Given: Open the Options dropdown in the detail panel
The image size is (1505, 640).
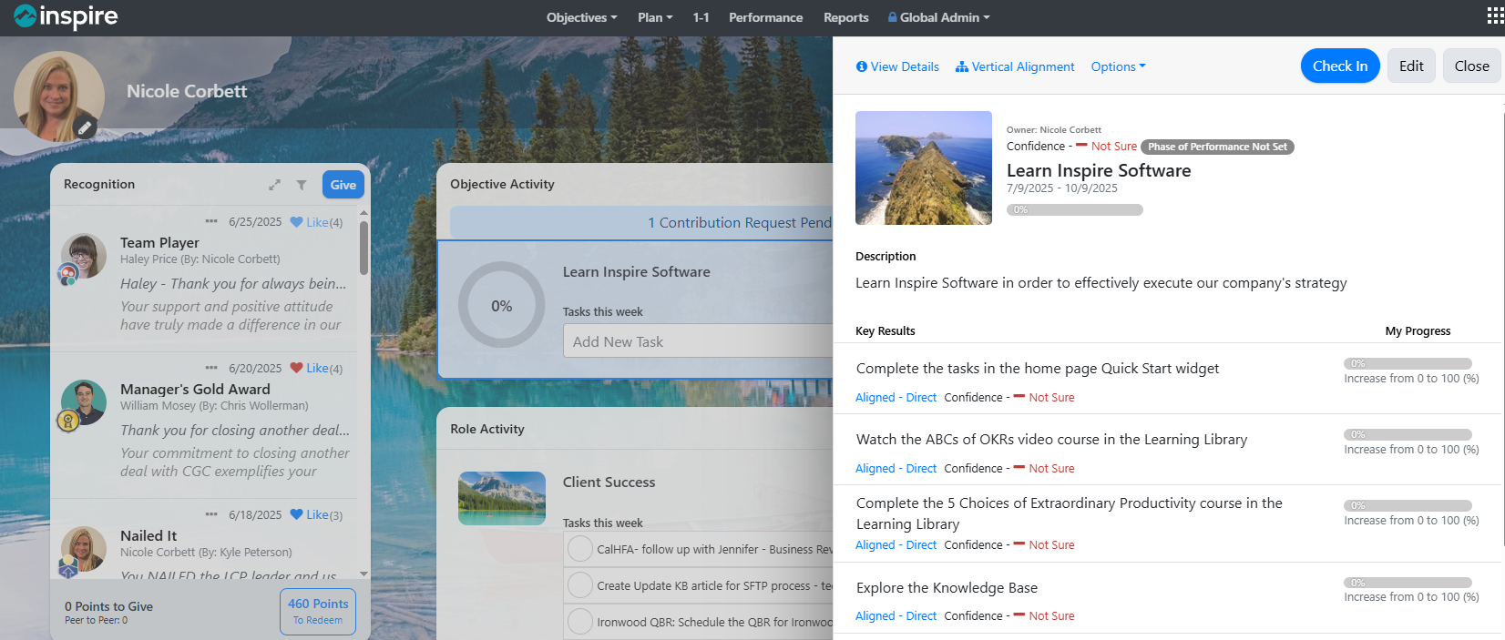Looking at the screenshot, I should pyautogui.click(x=1118, y=66).
